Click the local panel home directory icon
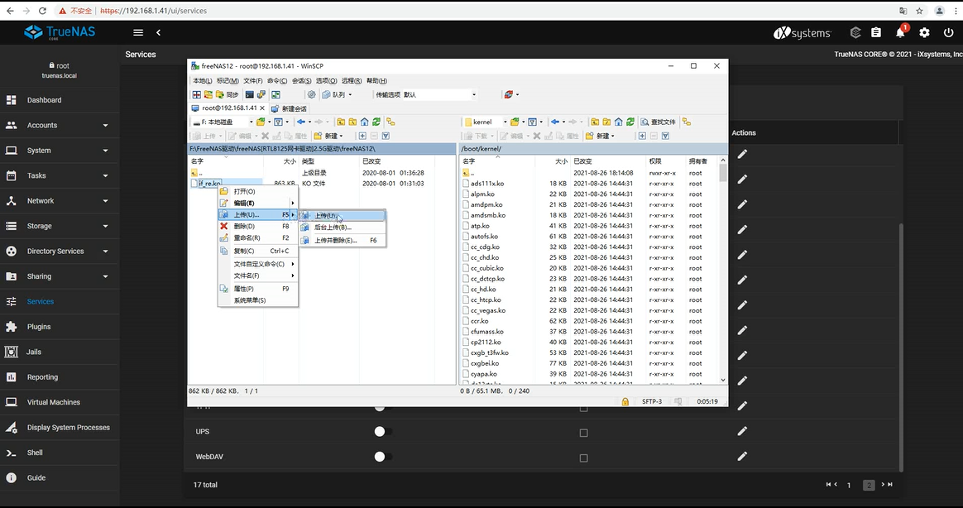 point(363,122)
